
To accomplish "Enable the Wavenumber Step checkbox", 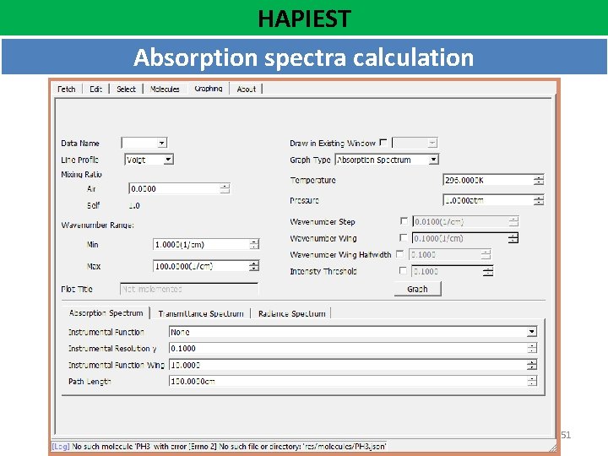I will [x=404, y=221].
